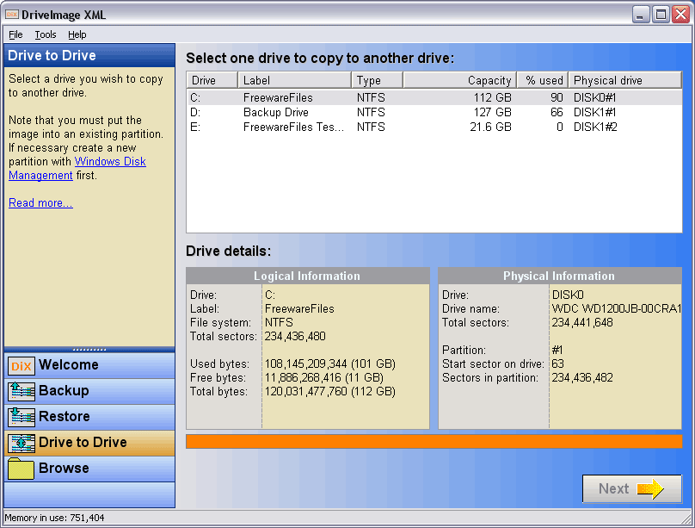Screen dimensions: 695x528
Task: Click the DiX Welcome icon
Action: pyautogui.click(x=22, y=366)
